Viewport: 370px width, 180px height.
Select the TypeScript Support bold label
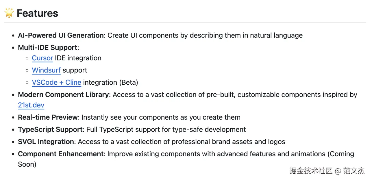point(50,129)
